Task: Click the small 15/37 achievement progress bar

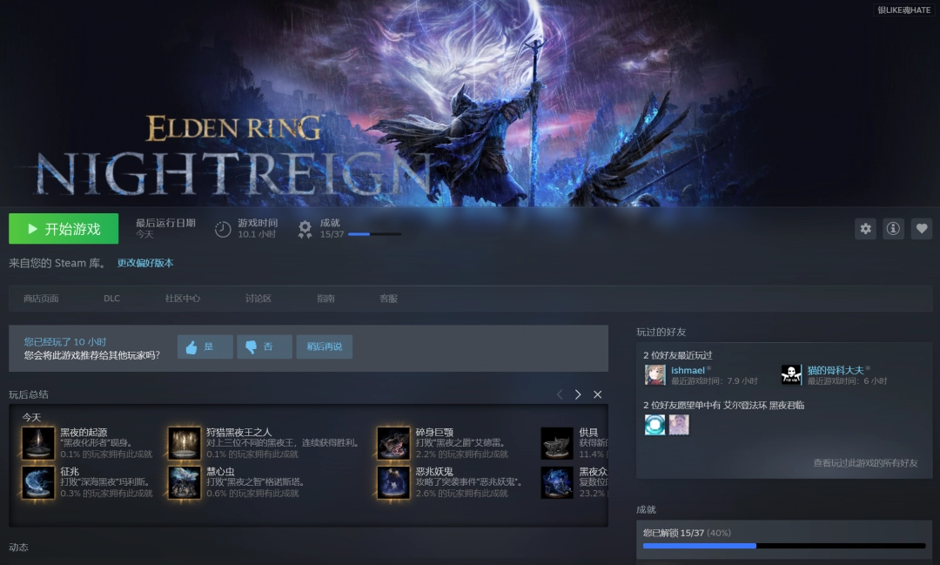Action: click(374, 234)
